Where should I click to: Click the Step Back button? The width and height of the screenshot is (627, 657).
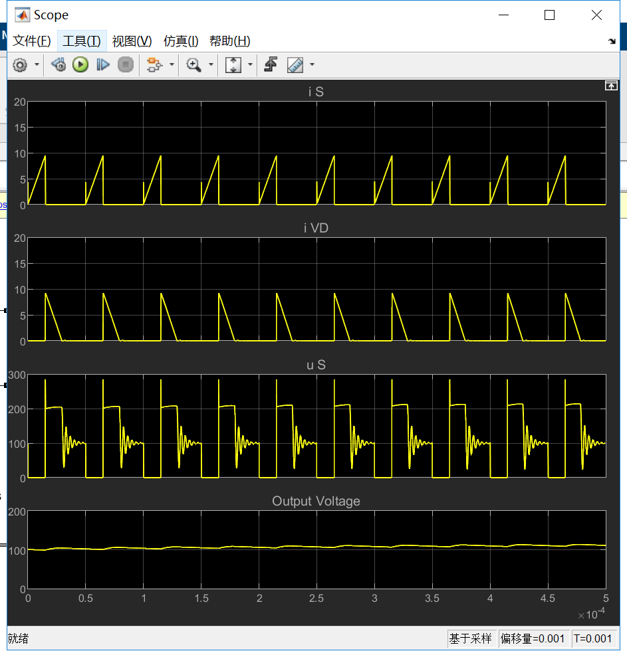[x=59, y=65]
